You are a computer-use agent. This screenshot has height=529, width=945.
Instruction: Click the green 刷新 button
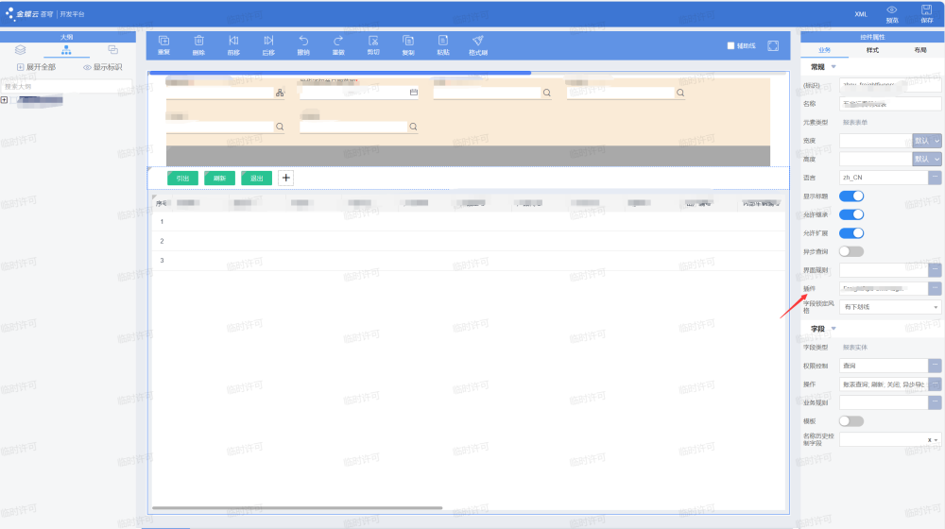219,179
